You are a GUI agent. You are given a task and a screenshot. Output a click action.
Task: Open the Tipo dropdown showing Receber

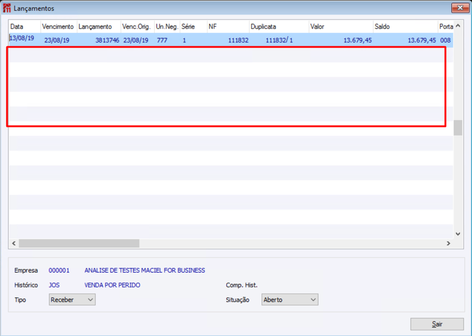pos(72,300)
